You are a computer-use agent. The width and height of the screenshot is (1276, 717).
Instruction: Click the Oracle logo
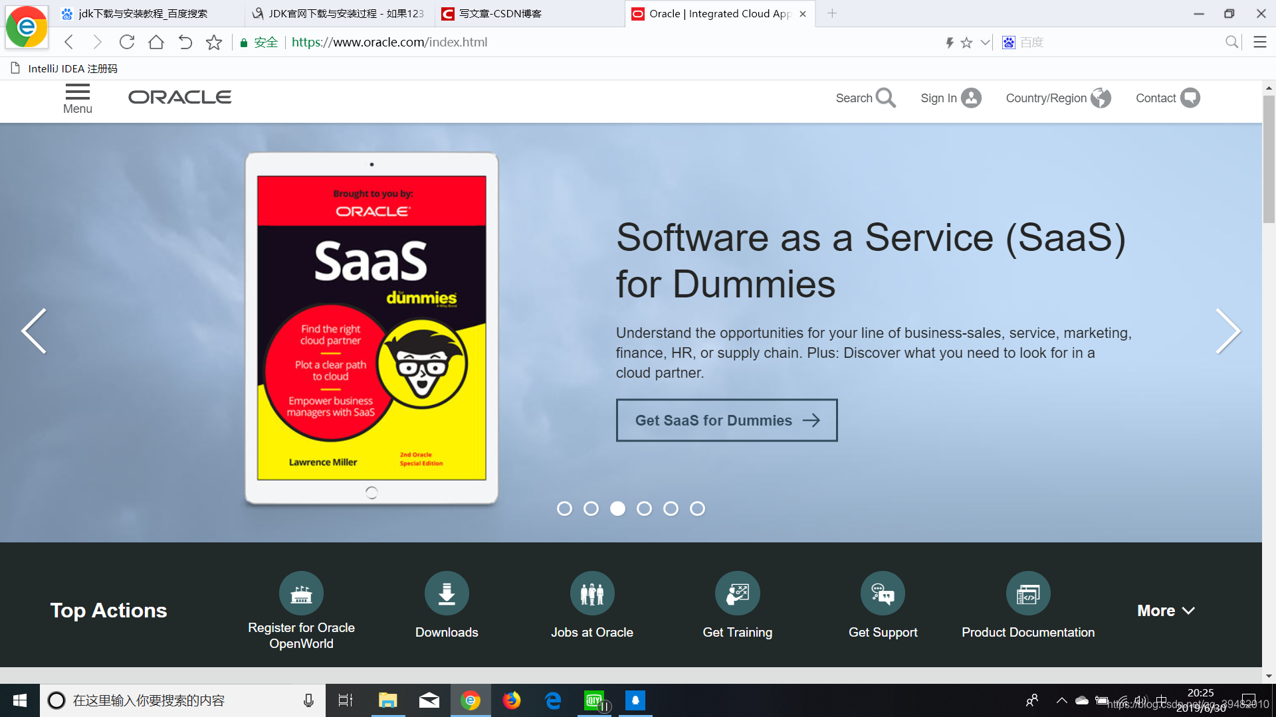click(x=179, y=97)
